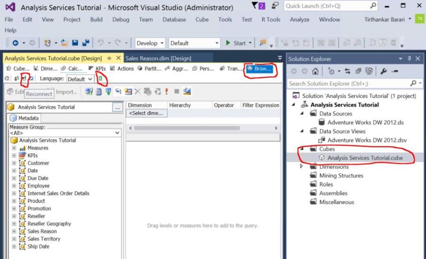
Task: Click the red exclamation Execute Query icon
Action: [166, 91]
